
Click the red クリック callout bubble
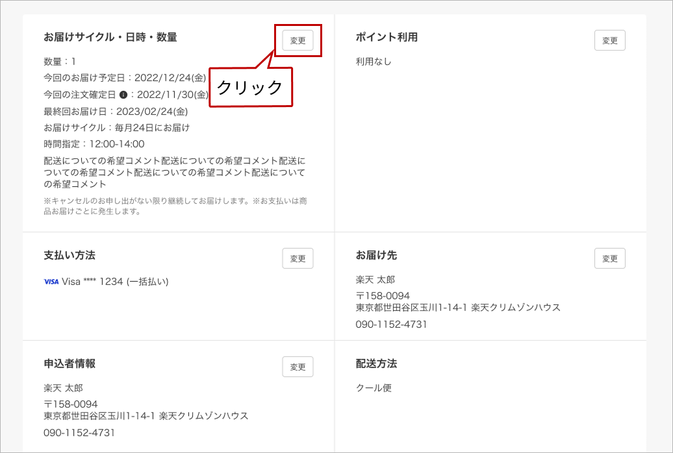pyautogui.click(x=250, y=87)
